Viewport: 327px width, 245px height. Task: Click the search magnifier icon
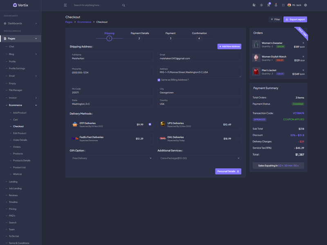tap(124, 5)
